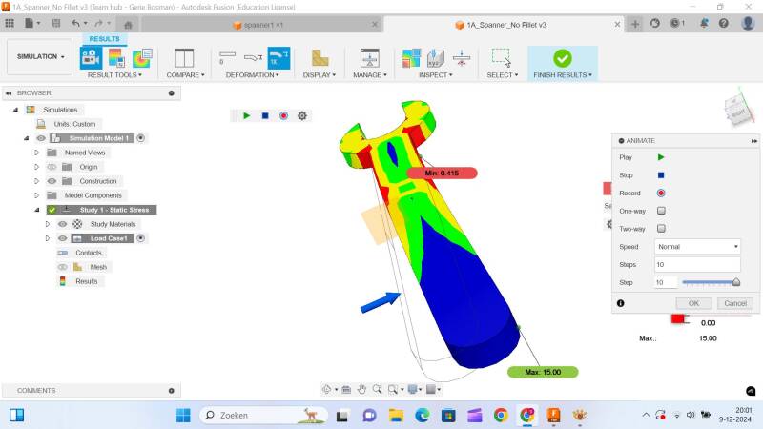The image size is (763, 429).
Task: Expand the Origin tree node
Action: [36, 167]
